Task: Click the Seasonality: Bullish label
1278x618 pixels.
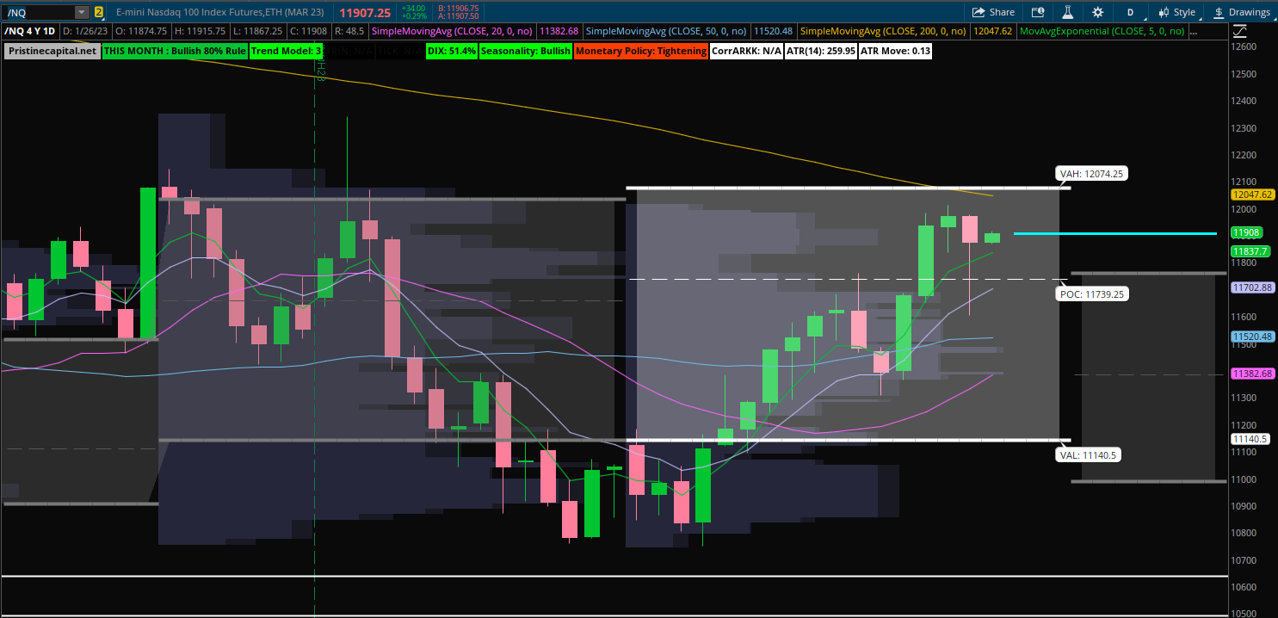Action: pos(525,51)
